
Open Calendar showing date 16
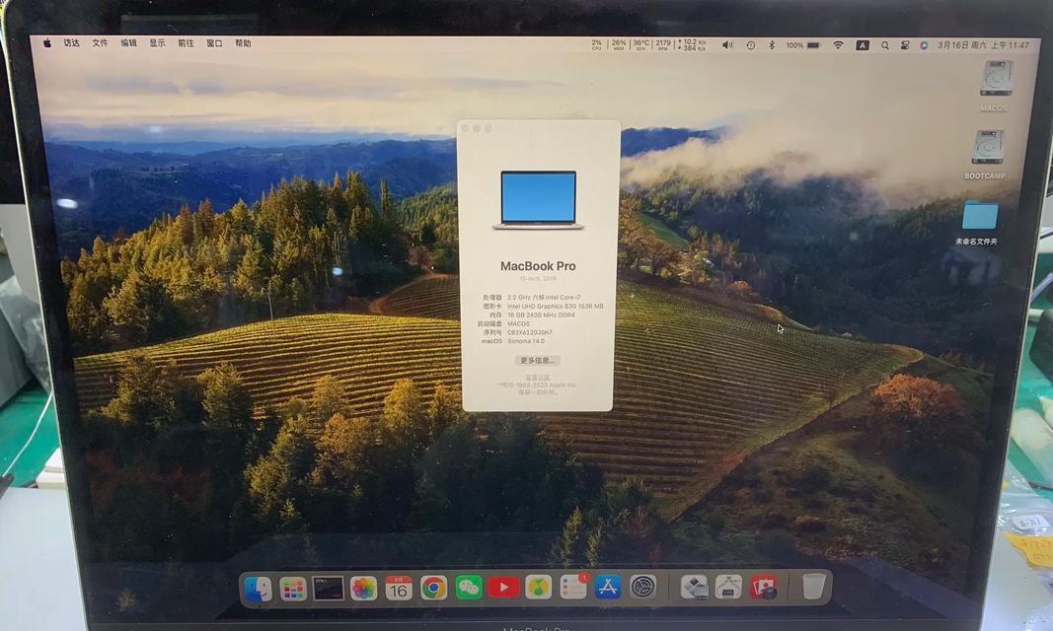(399, 588)
